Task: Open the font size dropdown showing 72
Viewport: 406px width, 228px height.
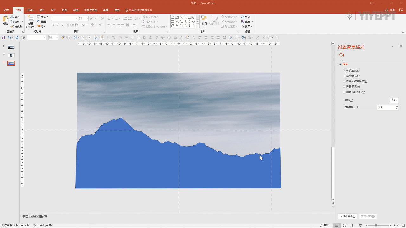Action: tap(87, 19)
